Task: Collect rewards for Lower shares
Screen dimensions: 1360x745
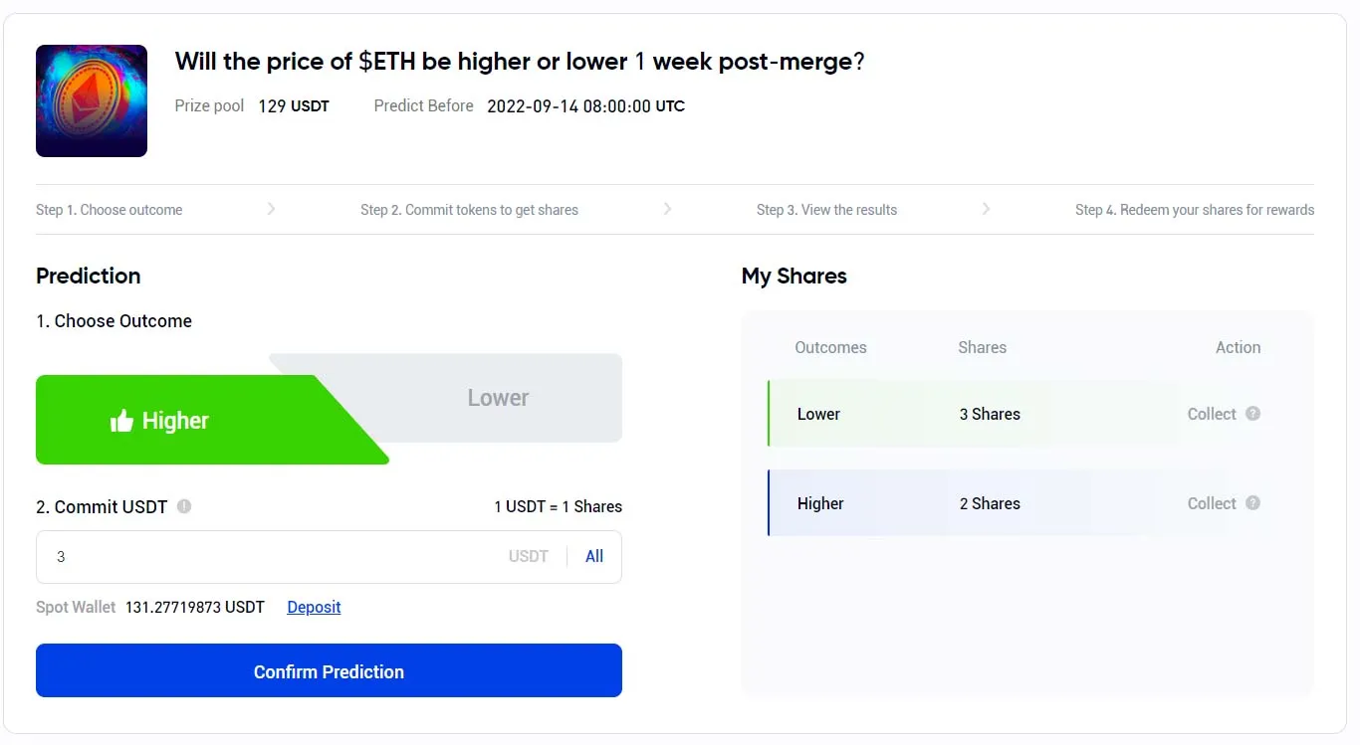Action: (1211, 414)
